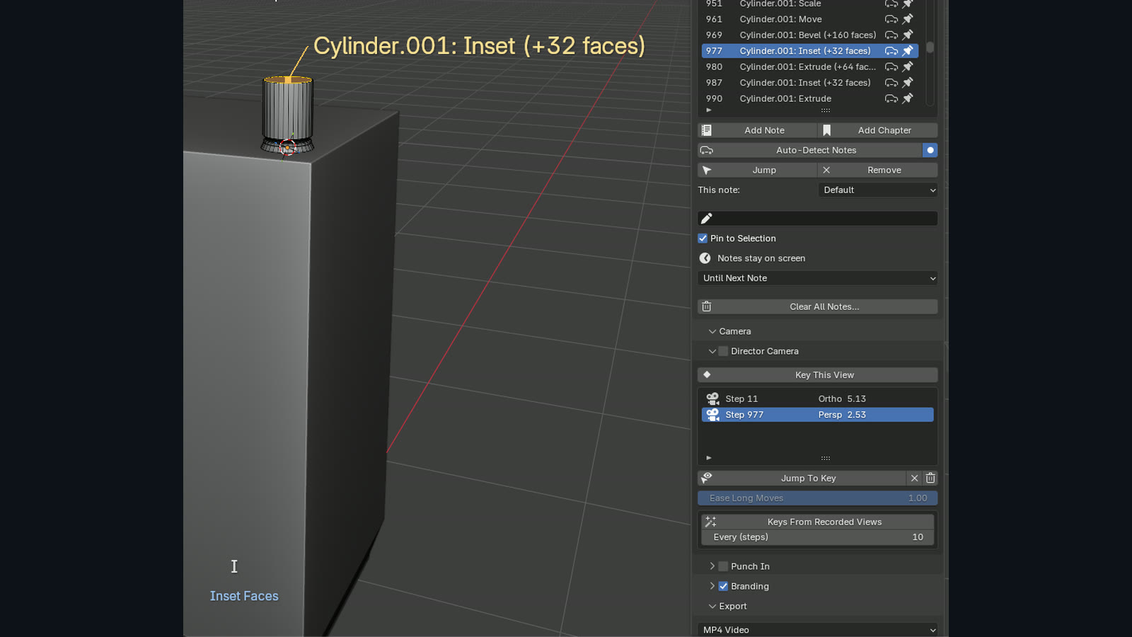Collapse the Export section
The image size is (1132, 637).
(712, 606)
